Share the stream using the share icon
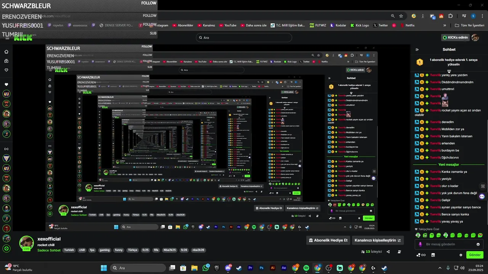 pyautogui.click(x=388, y=252)
